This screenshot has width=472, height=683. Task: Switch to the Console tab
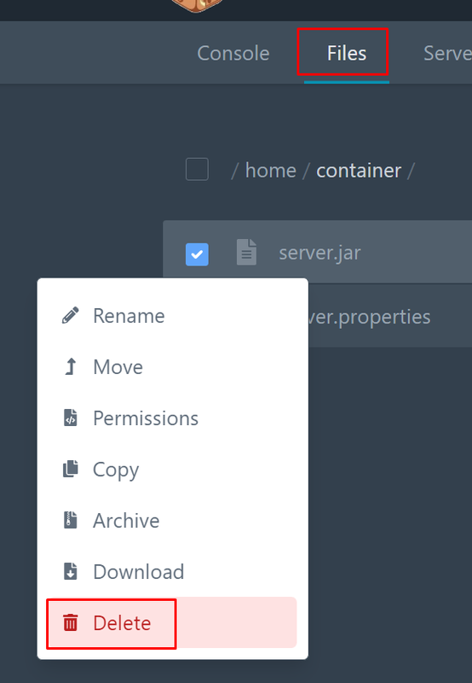click(x=233, y=53)
